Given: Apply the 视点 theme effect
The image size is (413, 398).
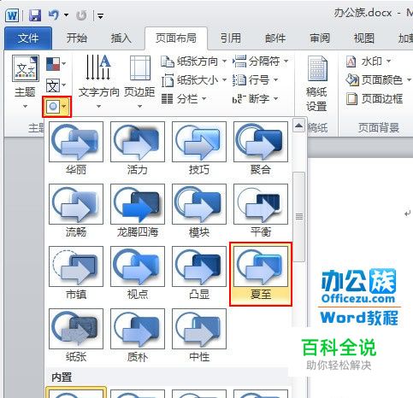Looking at the screenshot, I should pos(138,272).
